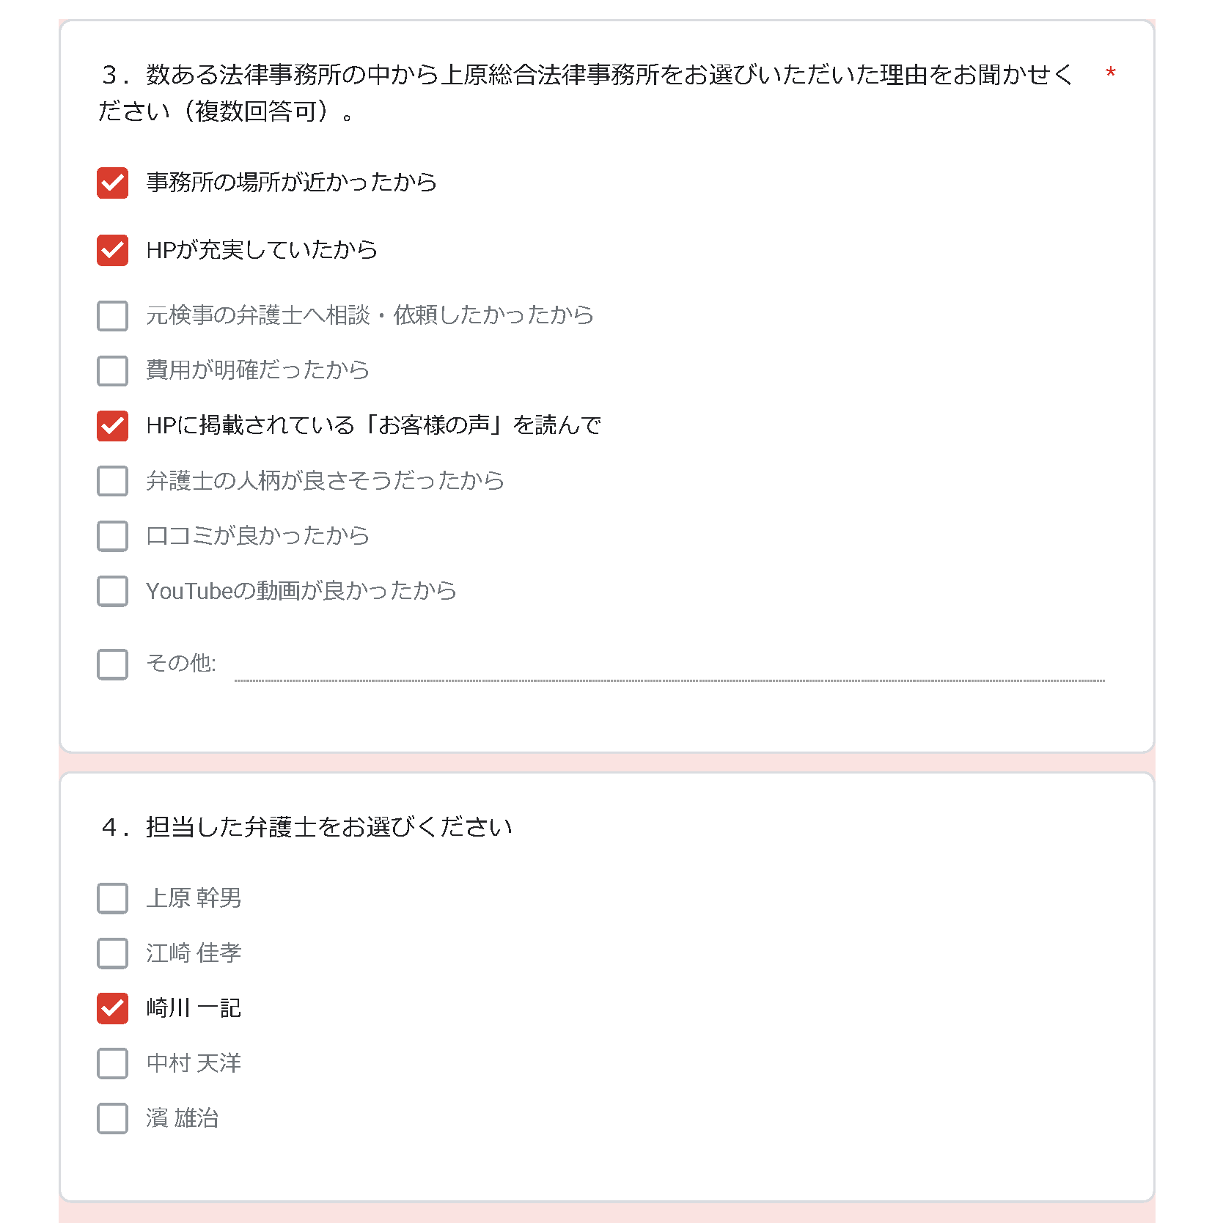Click the 口コミが良かったから label text

(257, 535)
